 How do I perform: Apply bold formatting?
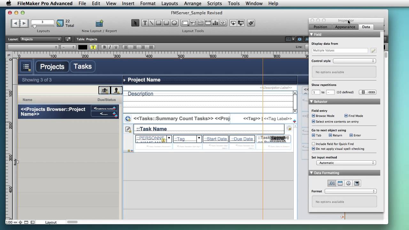pyautogui.click(x=104, y=47)
